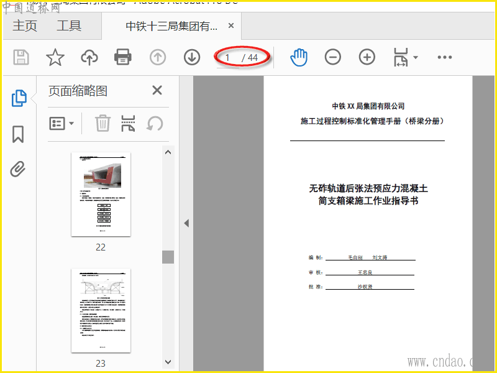497x373 pixels.
Task: Click the 简支箱梁施工作业指导书 title line
Action: 368,201
